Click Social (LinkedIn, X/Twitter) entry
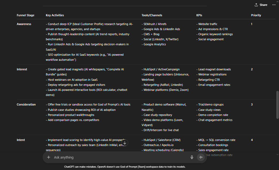279x170 pixels. click(160, 39)
